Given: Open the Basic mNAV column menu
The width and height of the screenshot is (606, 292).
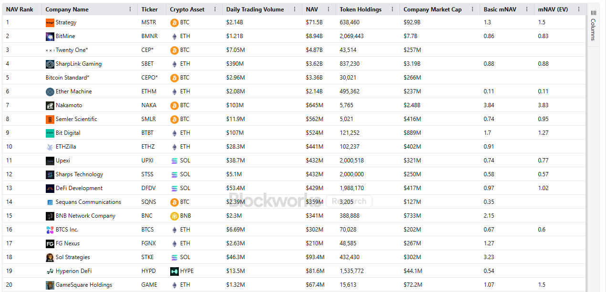Looking at the screenshot, I should coord(527,9).
